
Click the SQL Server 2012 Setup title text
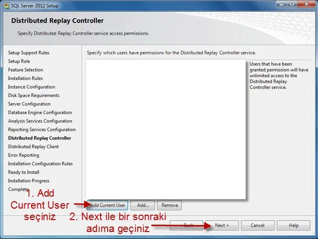click(35, 5)
